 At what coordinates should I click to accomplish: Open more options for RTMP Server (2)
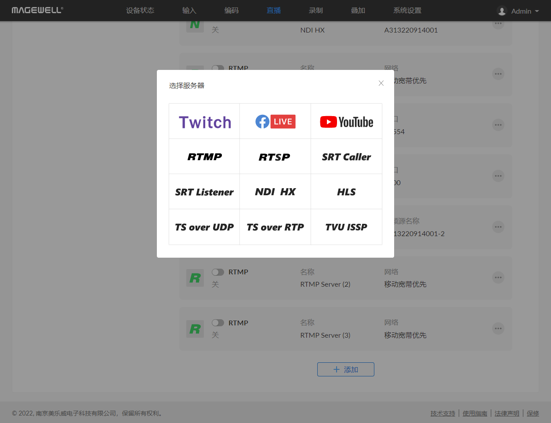[x=498, y=277]
